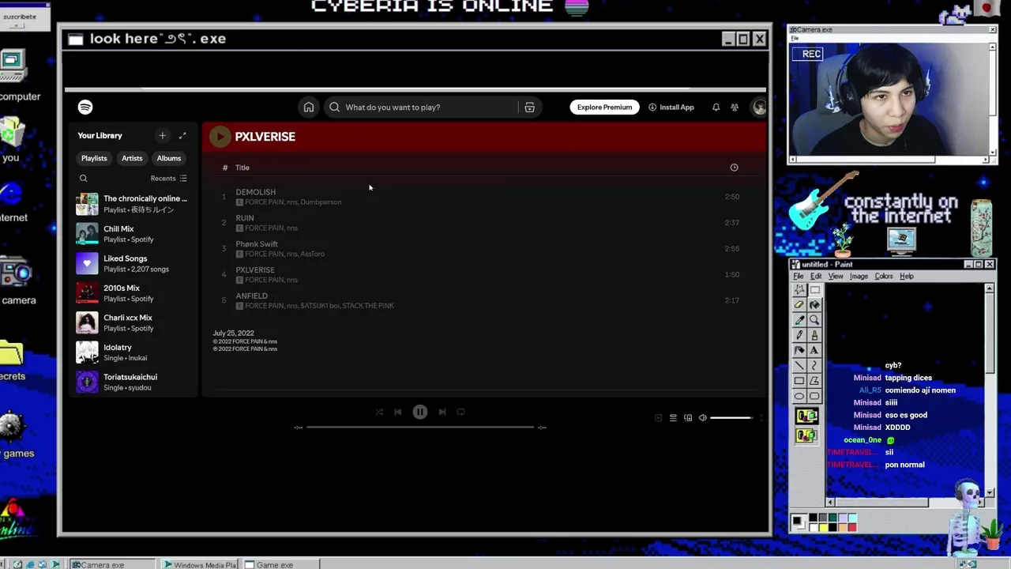Click the Spotify logo icon
The height and width of the screenshot is (569, 1011).
85,107
